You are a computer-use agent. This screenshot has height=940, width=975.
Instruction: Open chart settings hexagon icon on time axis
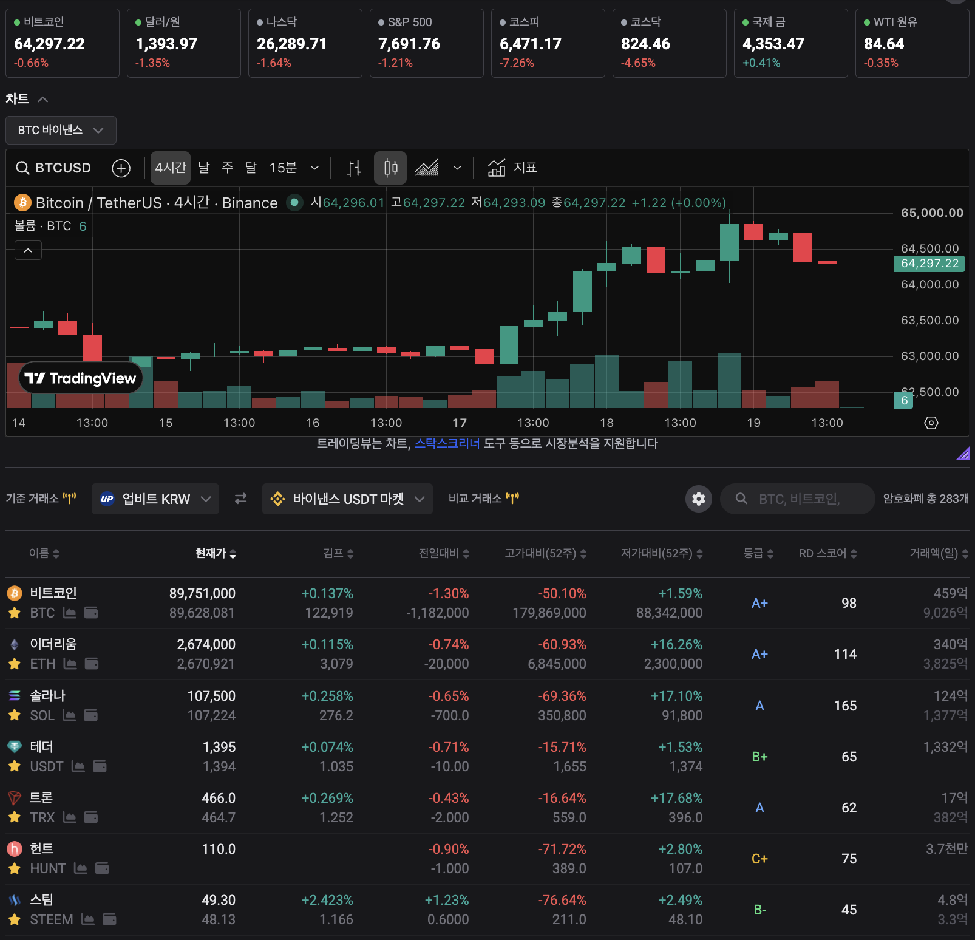931,423
